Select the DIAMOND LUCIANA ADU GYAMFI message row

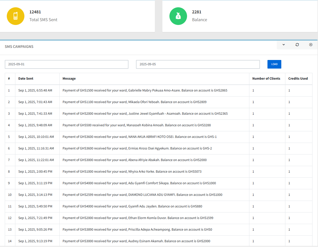(x=142, y=195)
